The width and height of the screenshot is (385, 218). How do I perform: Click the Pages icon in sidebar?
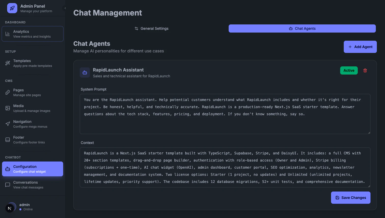pos(8,92)
